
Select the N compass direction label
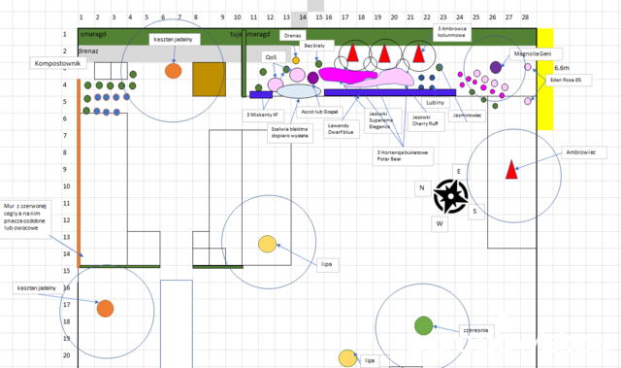tap(422, 187)
